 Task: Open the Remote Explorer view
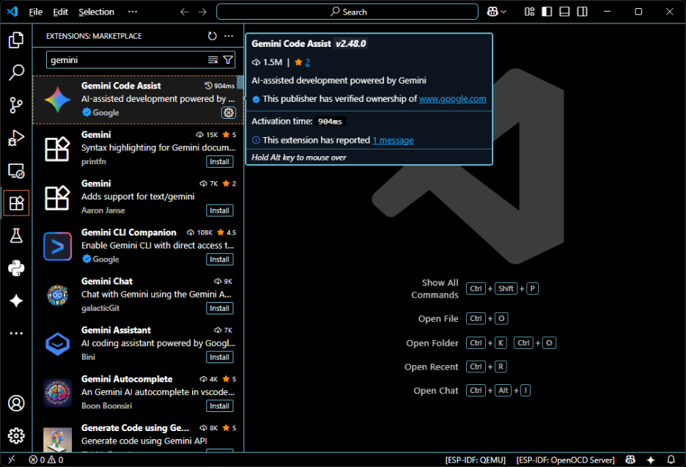[x=16, y=171]
